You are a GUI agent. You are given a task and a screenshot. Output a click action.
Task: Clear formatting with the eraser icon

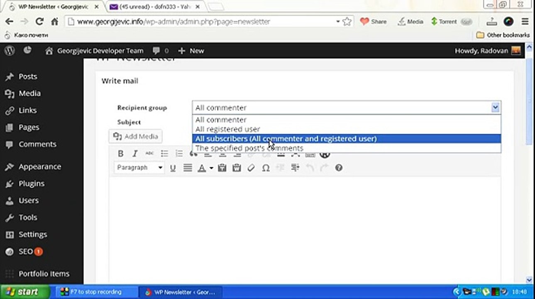click(x=251, y=168)
